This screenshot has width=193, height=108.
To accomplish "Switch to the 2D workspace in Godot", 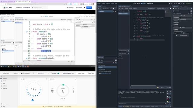I will coord(134,3).
